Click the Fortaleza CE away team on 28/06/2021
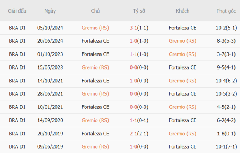 click(x=182, y=94)
